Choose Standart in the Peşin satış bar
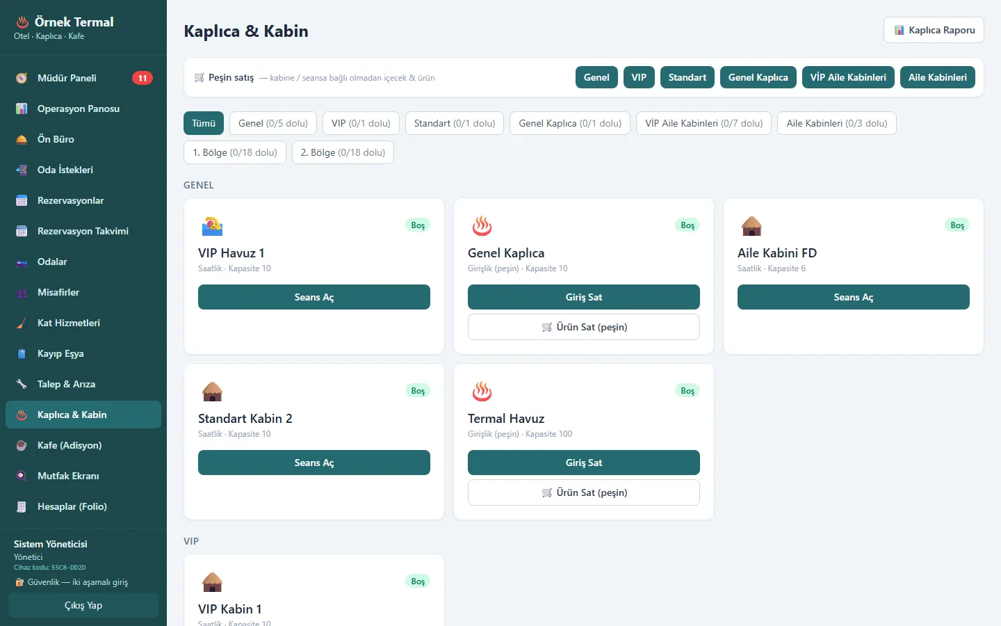The image size is (1001, 626). pos(687,77)
